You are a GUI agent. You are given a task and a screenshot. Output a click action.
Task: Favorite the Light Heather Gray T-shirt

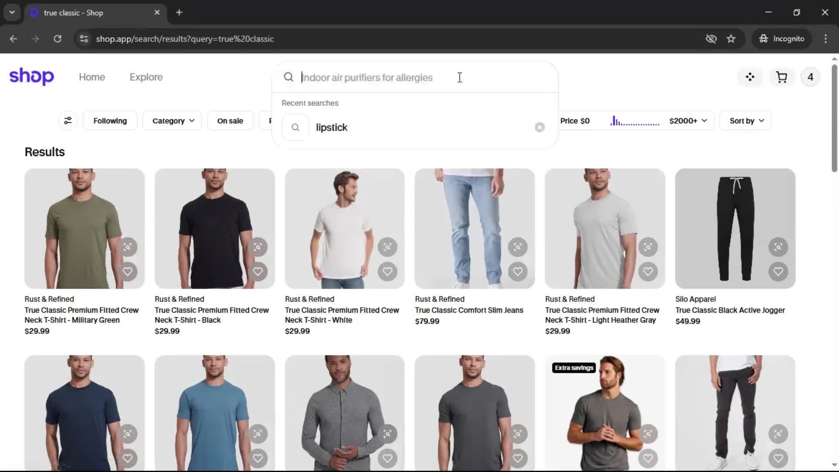point(648,271)
